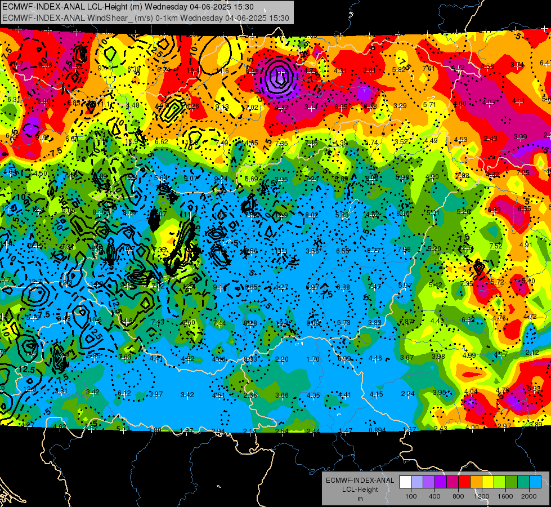The height and width of the screenshot is (507, 551).
Task: Click the grid value 7.87
Action: (x=406, y=322)
